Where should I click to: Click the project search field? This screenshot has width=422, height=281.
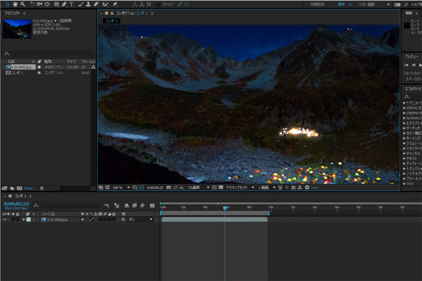tap(49, 53)
